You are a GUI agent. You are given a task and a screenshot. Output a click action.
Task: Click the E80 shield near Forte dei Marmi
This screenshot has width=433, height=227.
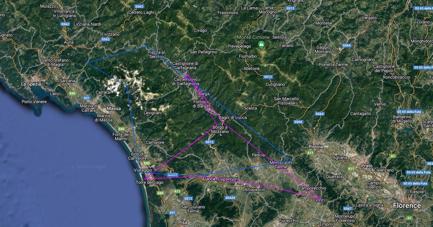click(x=121, y=129)
